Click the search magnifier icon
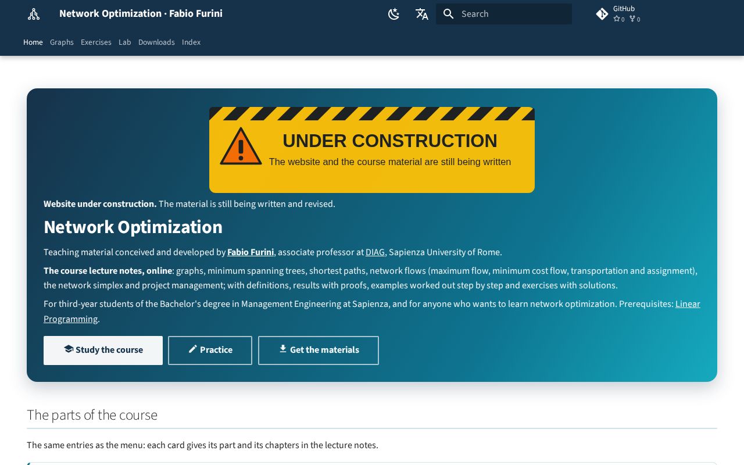 [x=448, y=14]
